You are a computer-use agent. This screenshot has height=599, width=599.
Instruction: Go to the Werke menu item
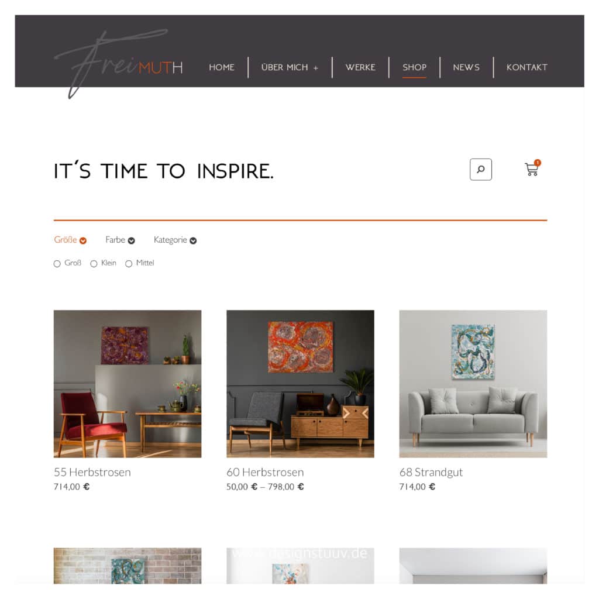(x=360, y=67)
